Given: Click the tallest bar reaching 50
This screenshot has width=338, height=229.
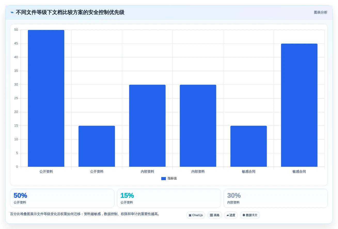Looking at the screenshot, I should pyautogui.click(x=46, y=98).
